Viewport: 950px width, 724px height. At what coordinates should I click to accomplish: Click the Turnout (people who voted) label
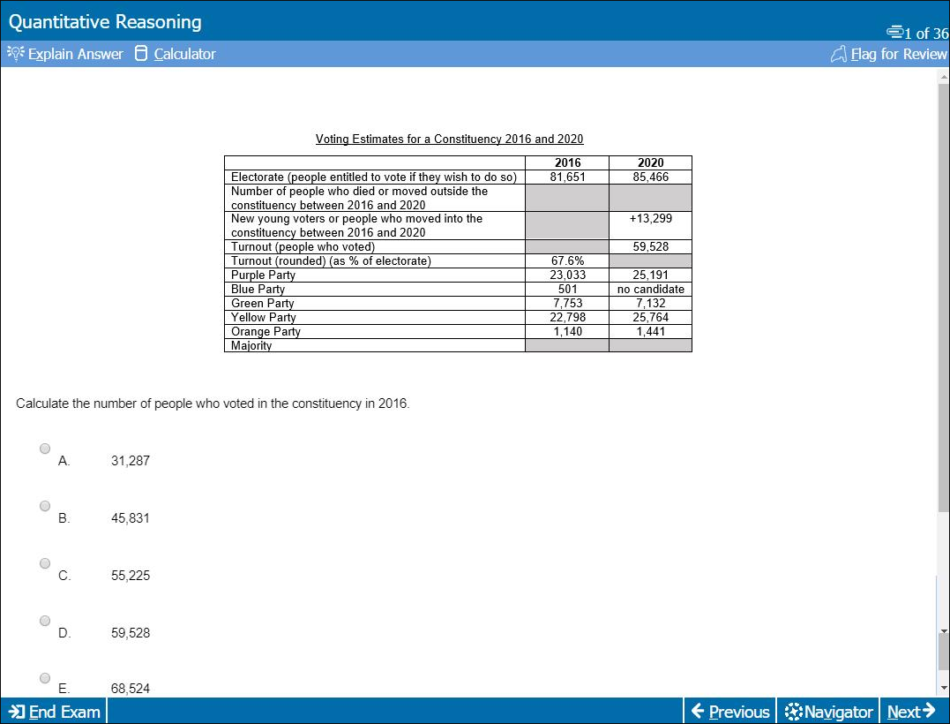tap(303, 247)
